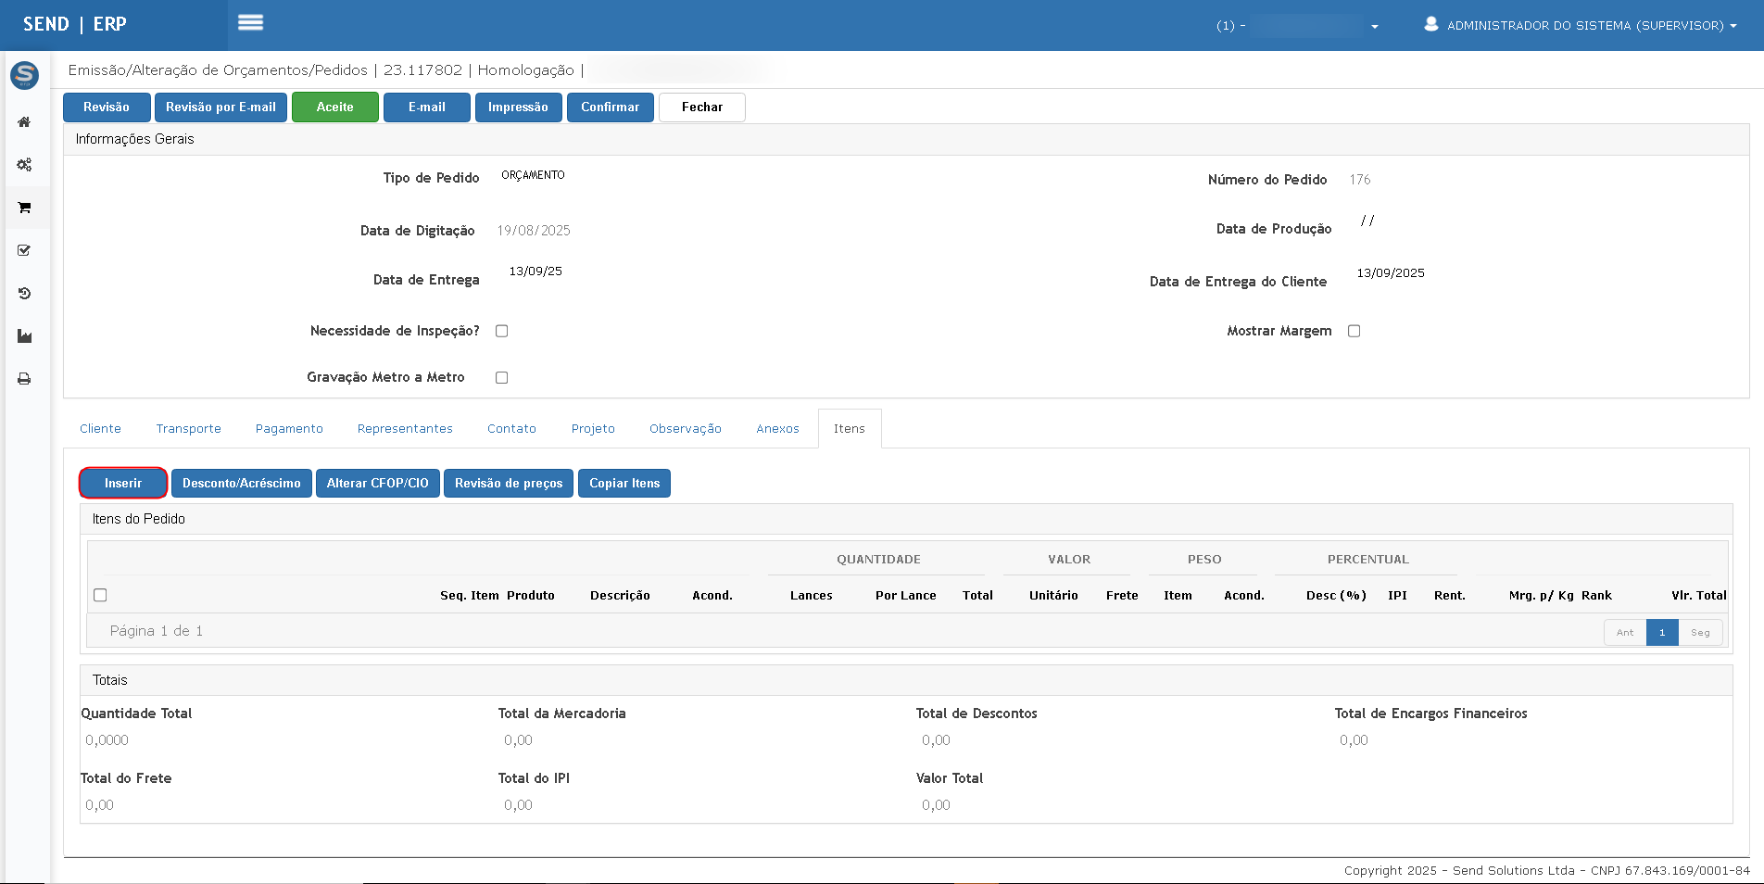1764x884 pixels.
Task: Enable the Mostrar Margem checkbox
Action: tap(1354, 331)
